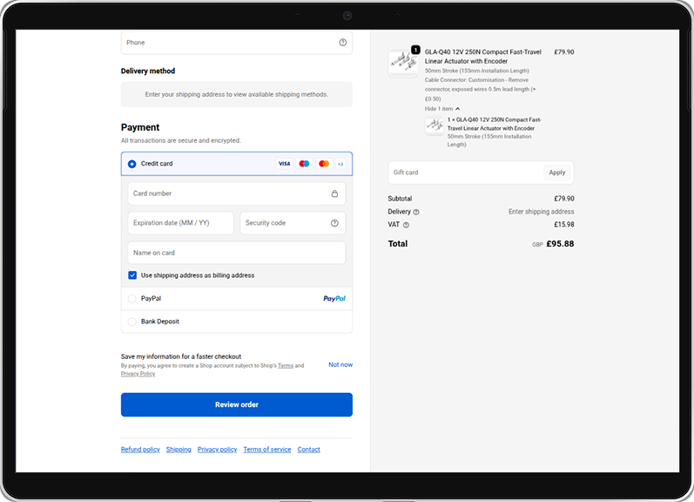Click the PayPal logo
Screen dimensions: 694x502
[x=334, y=299]
